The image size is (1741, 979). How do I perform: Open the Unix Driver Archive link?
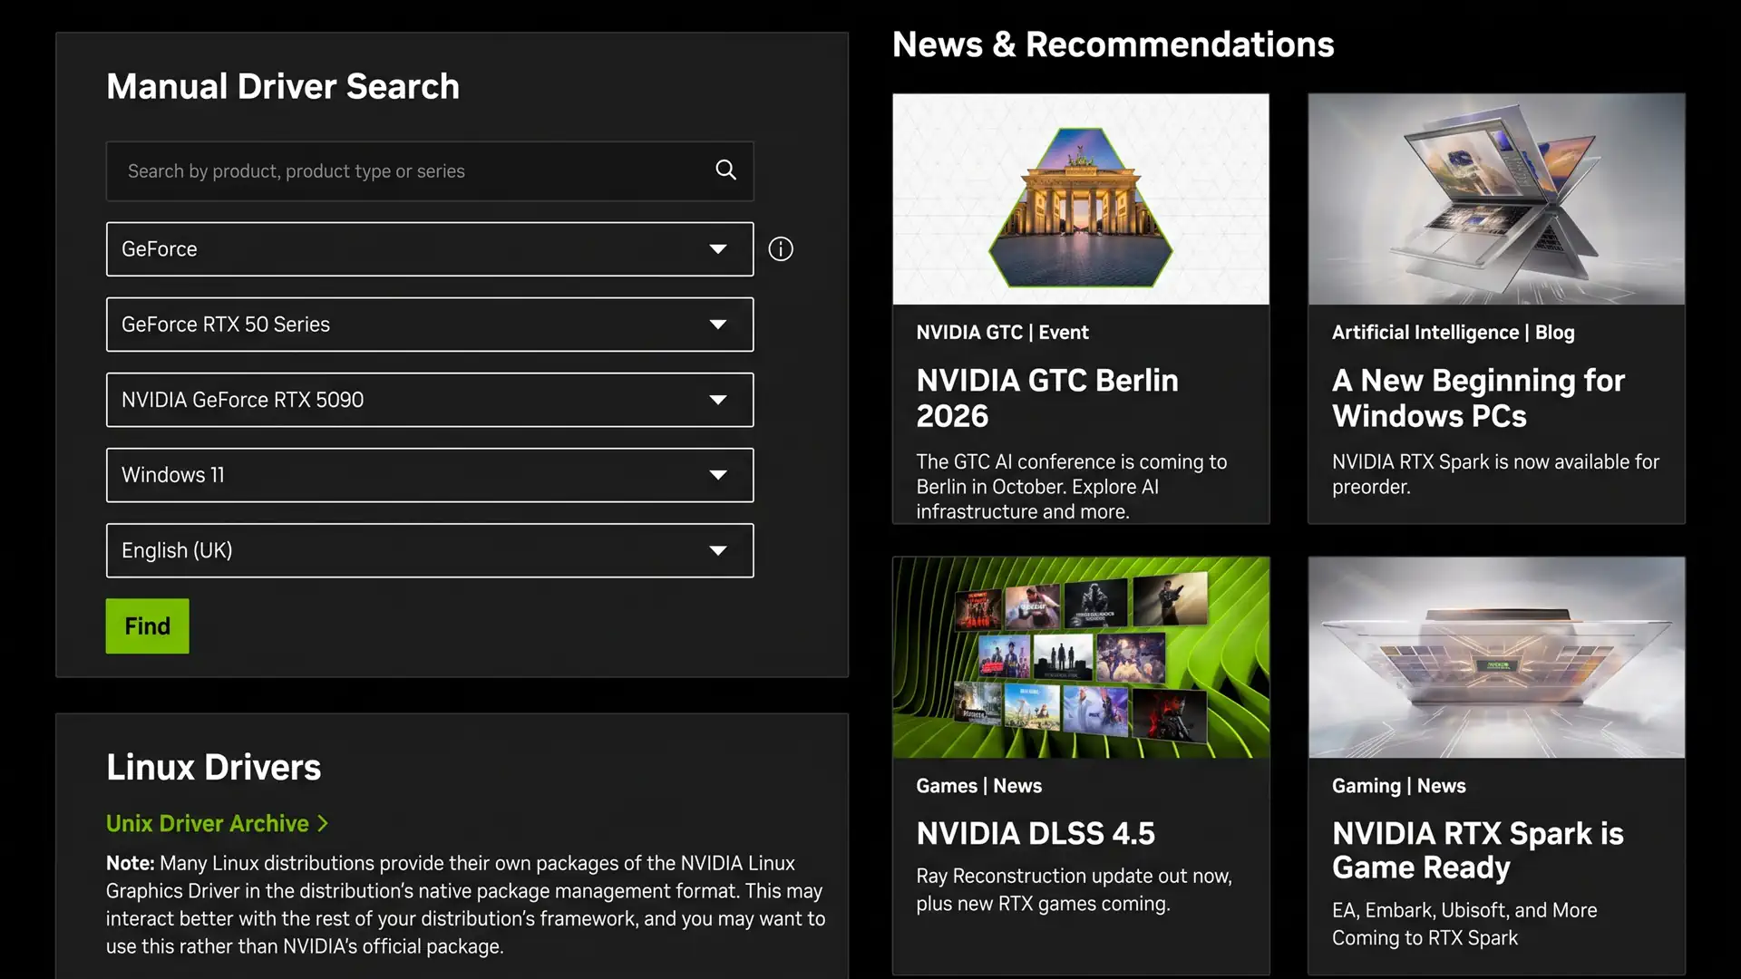point(208,823)
